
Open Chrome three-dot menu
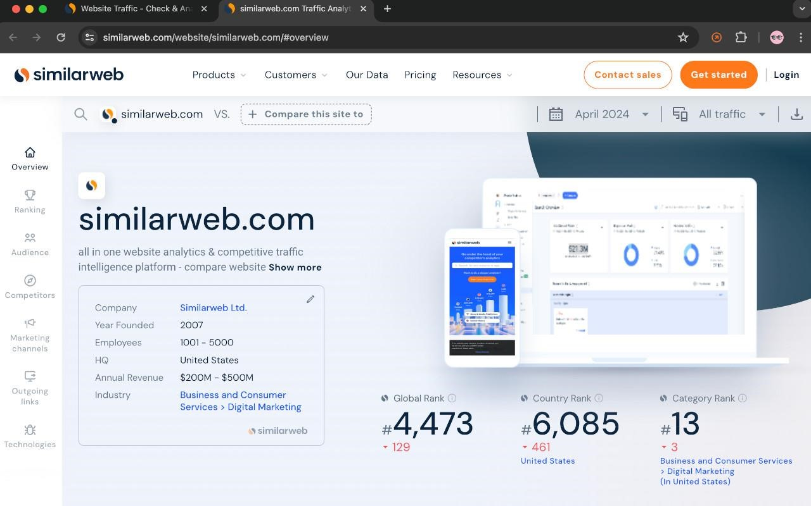[800, 37]
